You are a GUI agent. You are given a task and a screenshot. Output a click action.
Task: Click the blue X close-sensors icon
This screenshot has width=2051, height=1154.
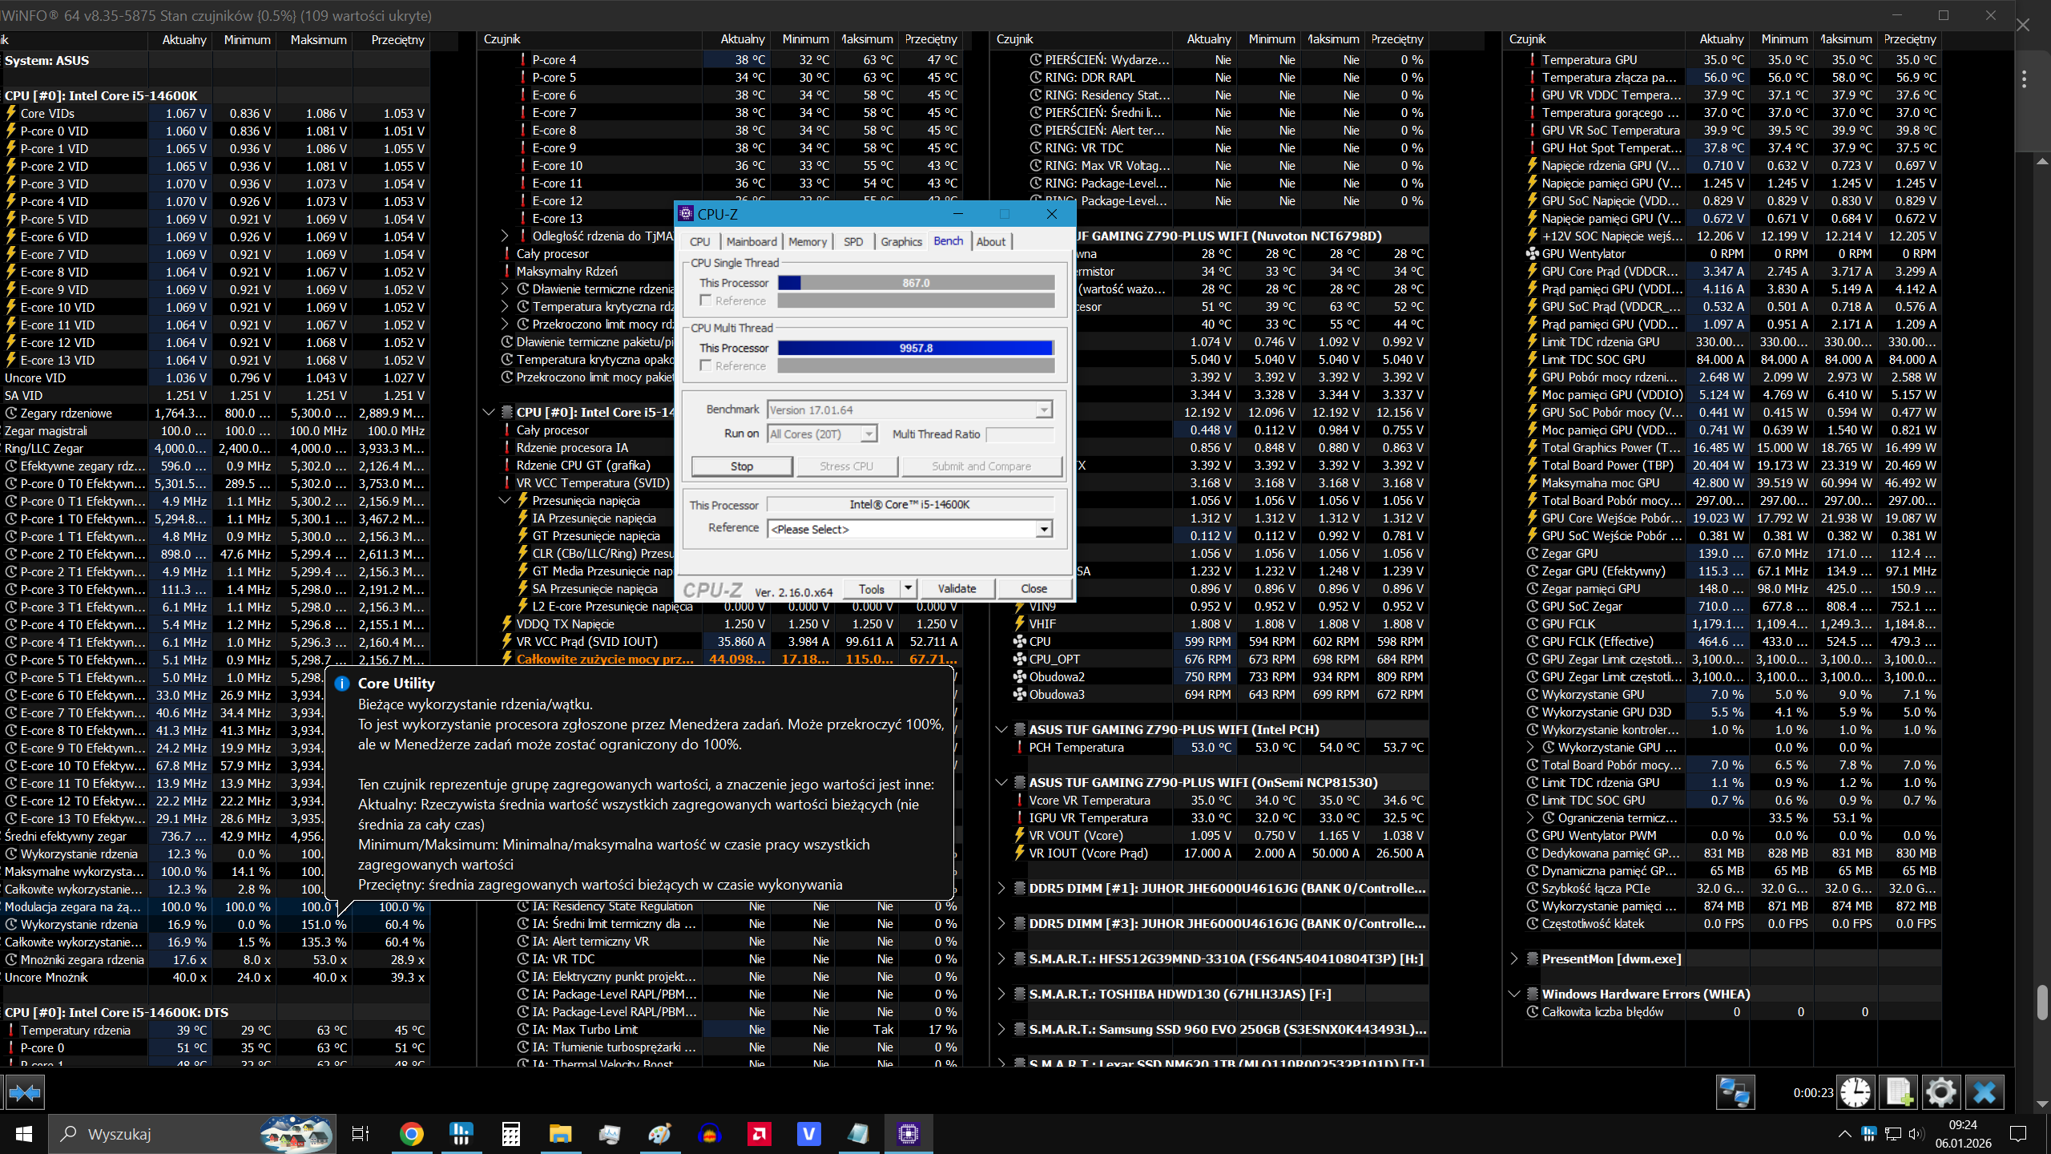1984,1092
